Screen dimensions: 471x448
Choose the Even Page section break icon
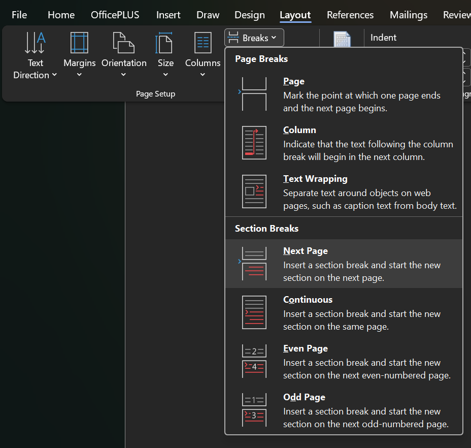254,361
